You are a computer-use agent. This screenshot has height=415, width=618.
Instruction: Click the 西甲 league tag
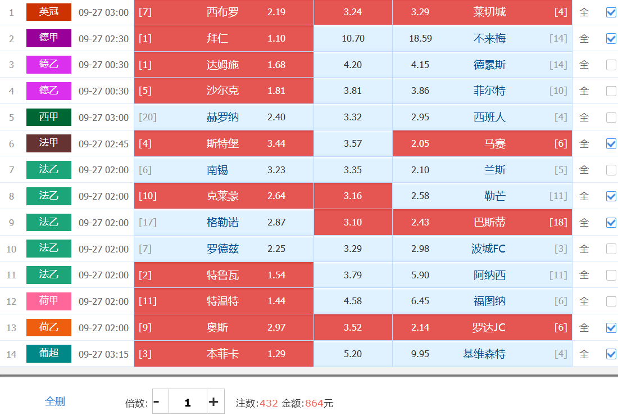click(49, 117)
